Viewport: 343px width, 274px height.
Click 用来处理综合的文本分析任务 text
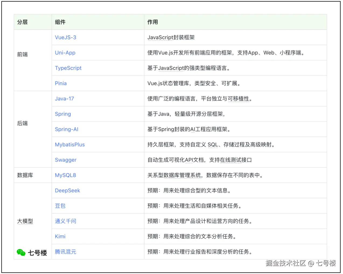pyautogui.click(x=200, y=237)
